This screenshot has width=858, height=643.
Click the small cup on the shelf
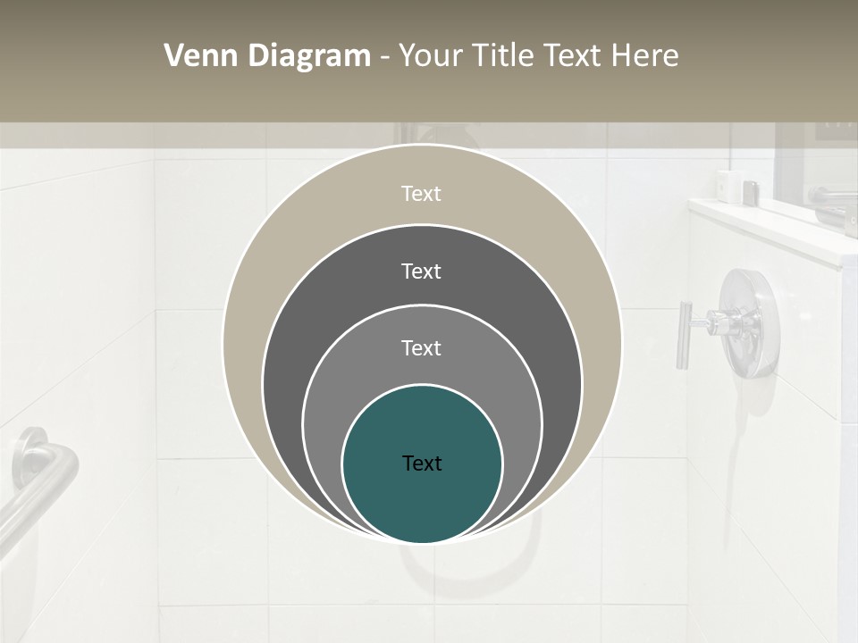pyautogui.click(x=728, y=185)
